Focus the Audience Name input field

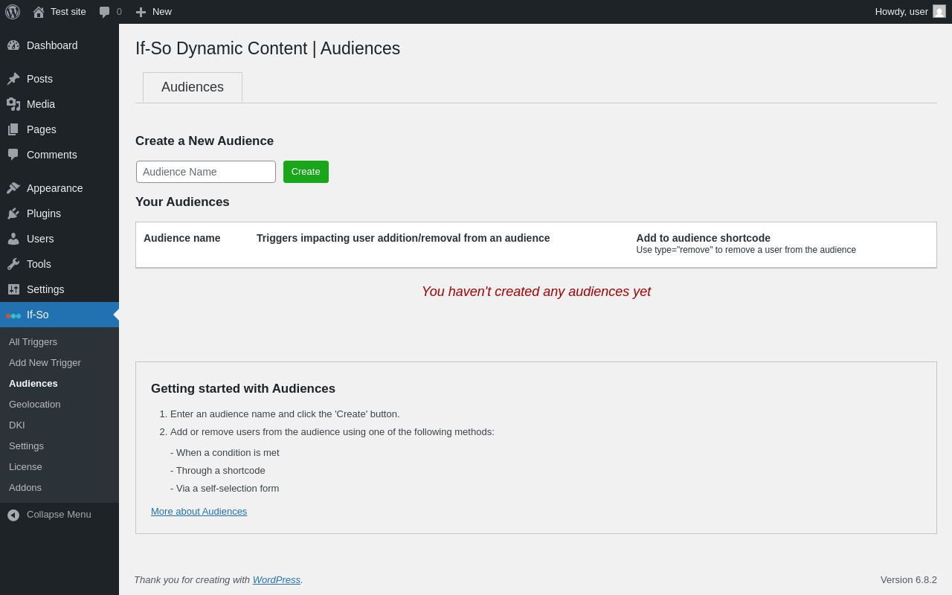(206, 172)
